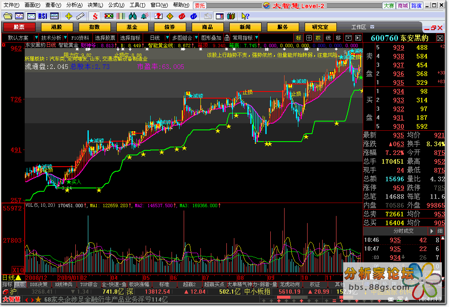Click the skip-to-end icon in chart toolbar
Viewport: 449px width, 307px height.
358,38
